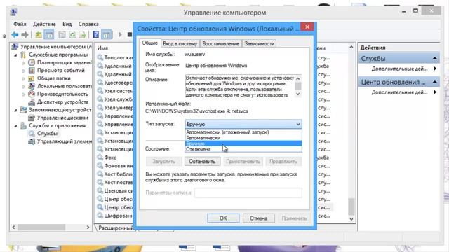Click the description box scroll-down arrow
Screen dimensions: 449x252
(298, 94)
